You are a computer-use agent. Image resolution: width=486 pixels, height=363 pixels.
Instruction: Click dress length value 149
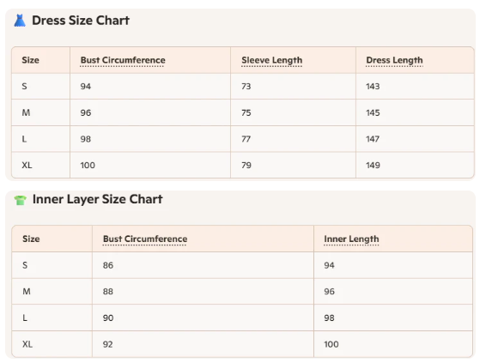point(373,165)
